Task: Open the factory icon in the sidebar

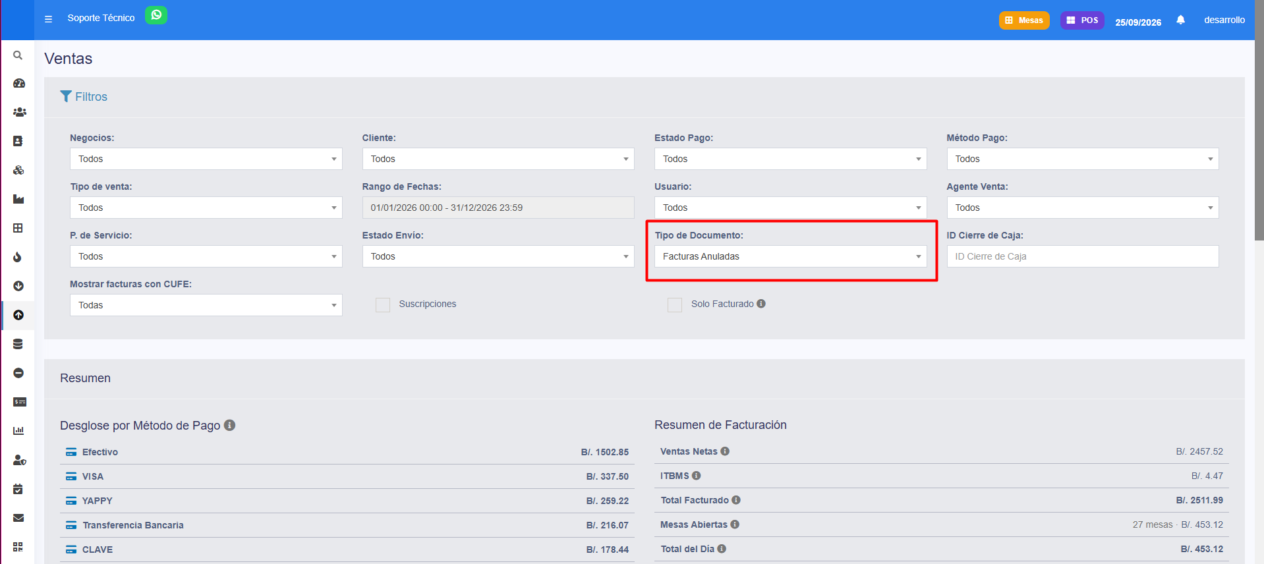Action: pos(18,199)
